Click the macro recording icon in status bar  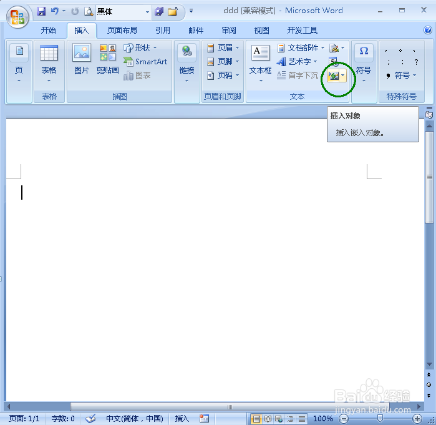pyautogui.click(x=204, y=418)
